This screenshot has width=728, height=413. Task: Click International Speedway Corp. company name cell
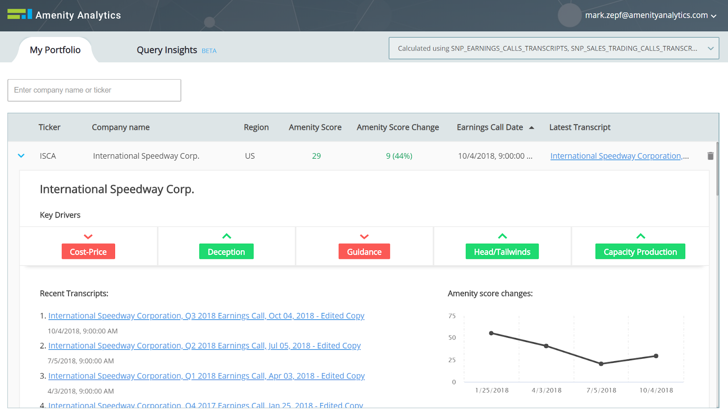pos(146,156)
